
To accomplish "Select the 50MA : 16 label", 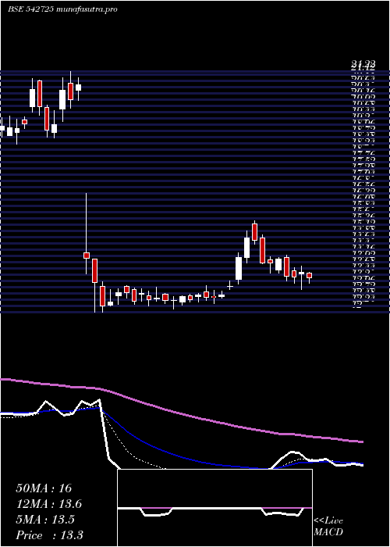I will click(x=44, y=488).
